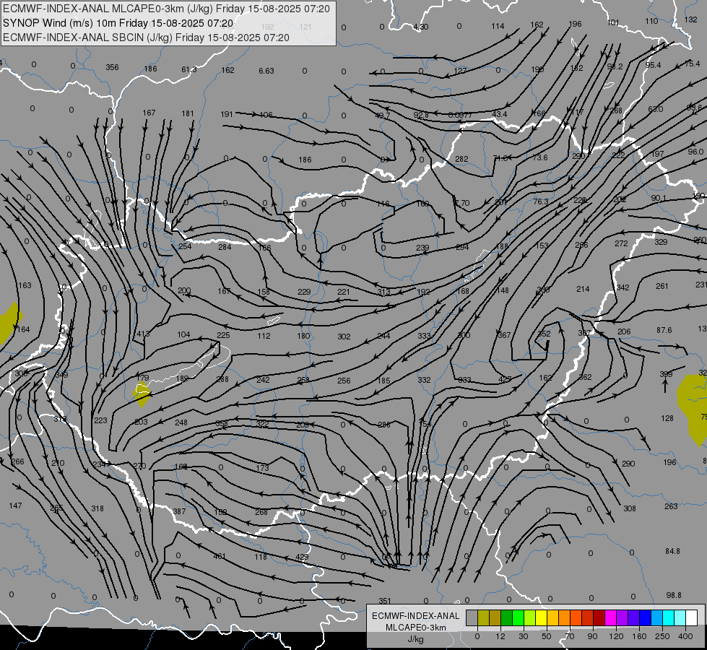Click the SBCIN title line in header
The height and width of the screenshot is (650, 707).
click(x=146, y=38)
